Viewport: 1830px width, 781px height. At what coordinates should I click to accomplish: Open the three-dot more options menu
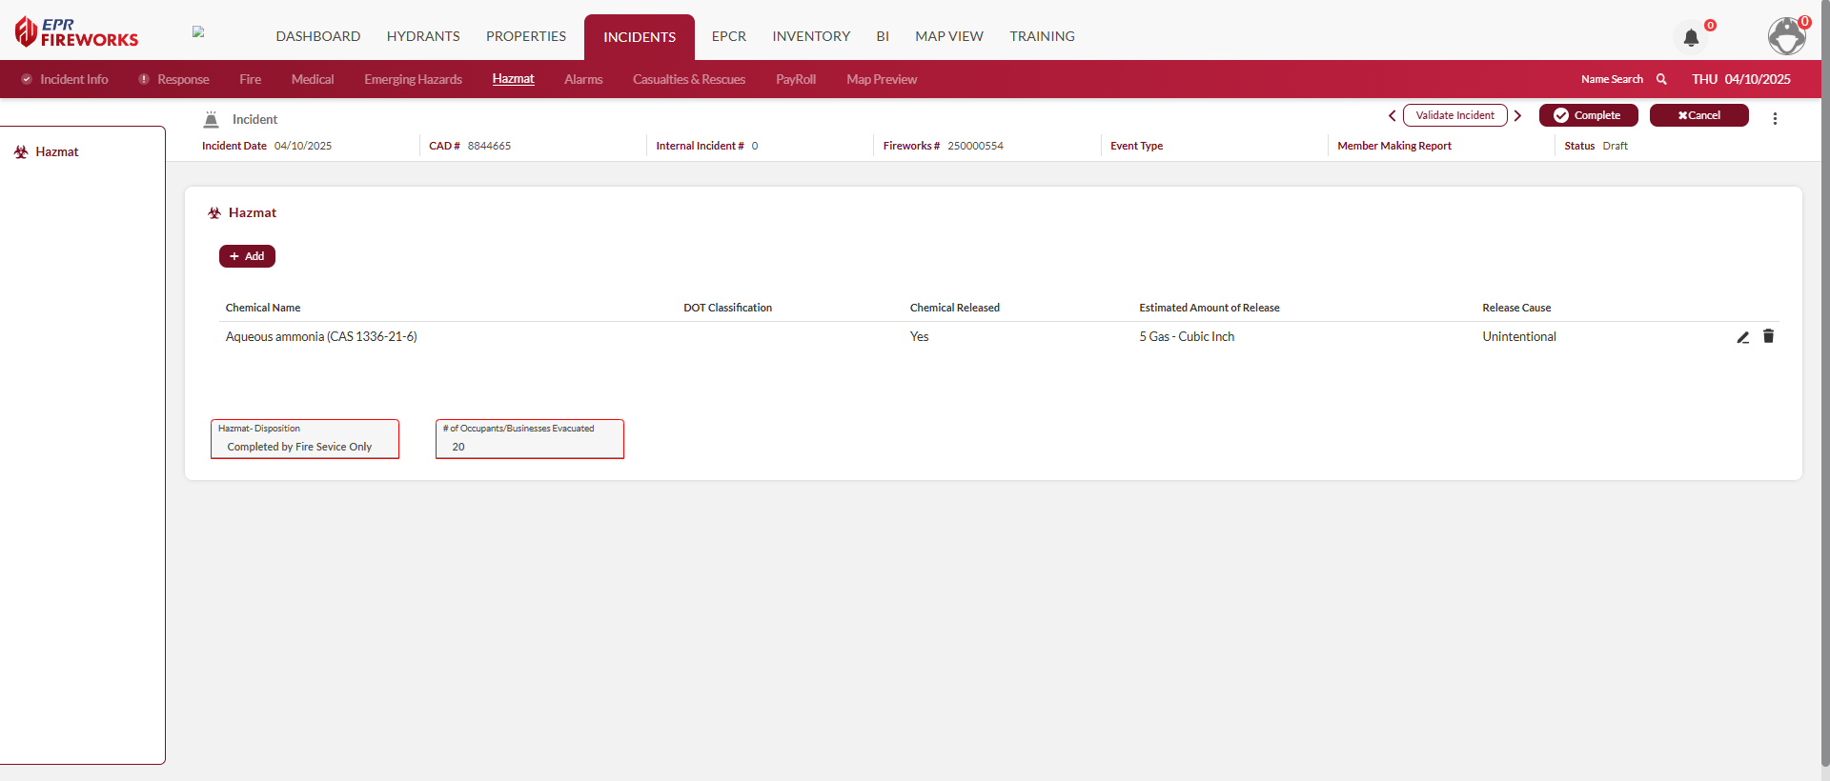coord(1775,119)
